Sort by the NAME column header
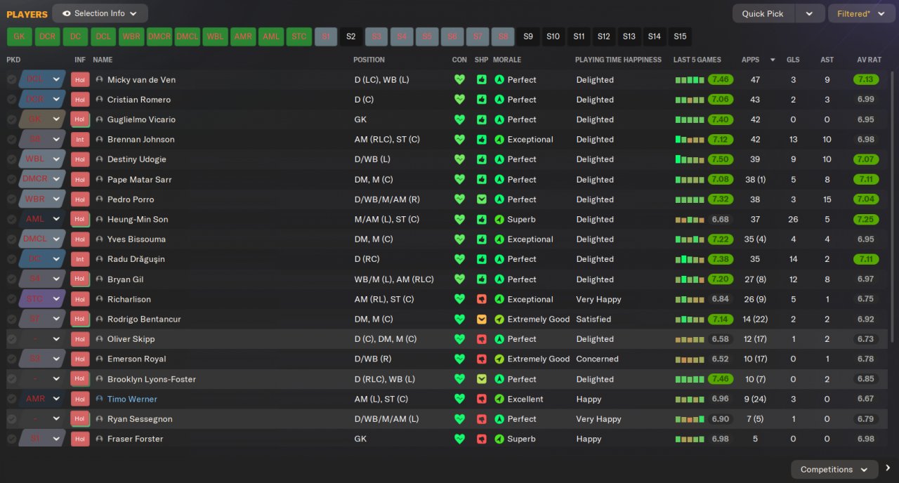The width and height of the screenshot is (899, 483). coord(103,60)
